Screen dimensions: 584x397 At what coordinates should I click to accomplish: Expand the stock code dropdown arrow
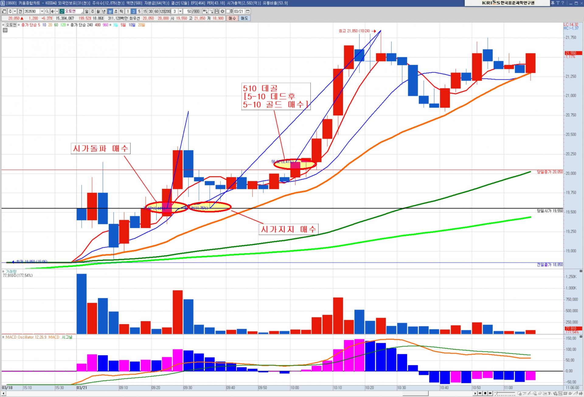click(x=42, y=11)
